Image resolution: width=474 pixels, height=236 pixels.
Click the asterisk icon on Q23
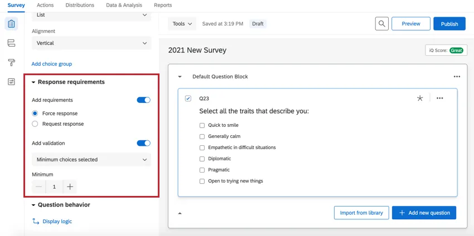pos(420,98)
